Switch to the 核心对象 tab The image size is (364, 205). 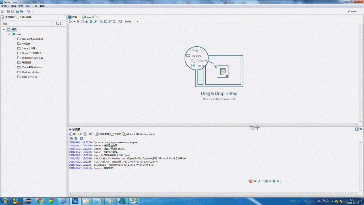pyautogui.click(x=25, y=17)
